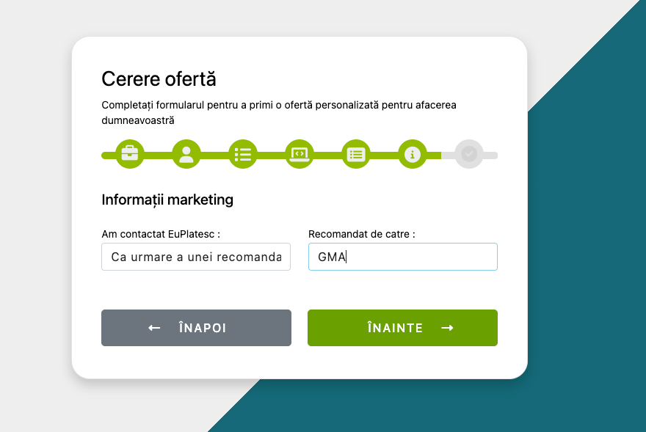
Task: Open the Am contactat EuPlatesc dropdown
Action: [x=196, y=257]
